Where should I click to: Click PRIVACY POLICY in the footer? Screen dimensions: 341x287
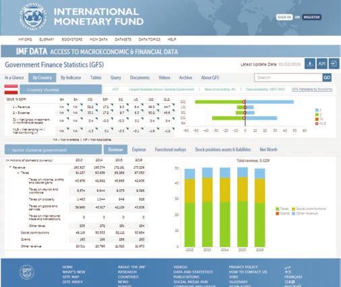pyautogui.click(x=243, y=267)
